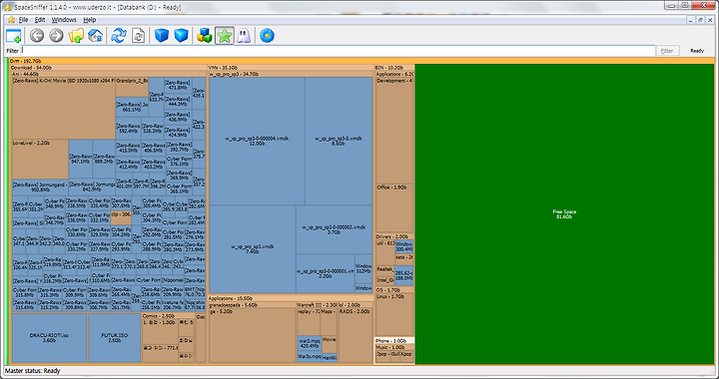Select the DRACU-RIOT!.iso 3.6Gb block

point(49,338)
